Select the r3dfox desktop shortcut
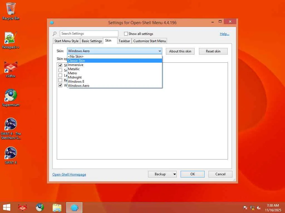Screen dimensions: 285x213 pos(11,69)
